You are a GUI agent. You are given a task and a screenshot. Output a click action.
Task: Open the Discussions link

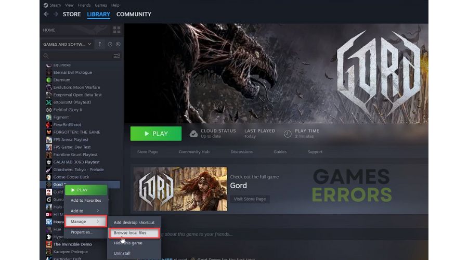tap(241, 152)
